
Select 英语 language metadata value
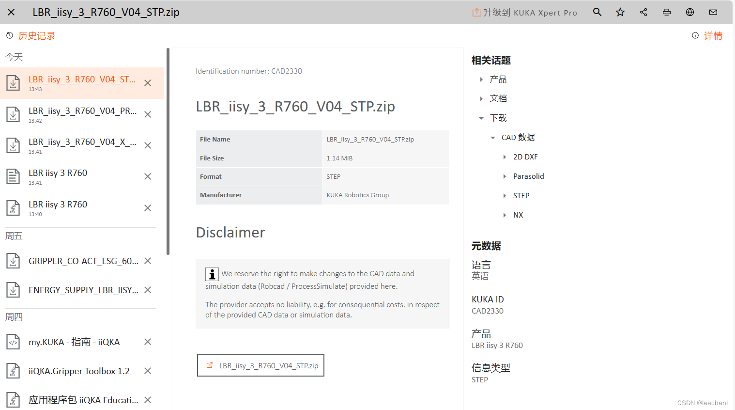(x=480, y=276)
